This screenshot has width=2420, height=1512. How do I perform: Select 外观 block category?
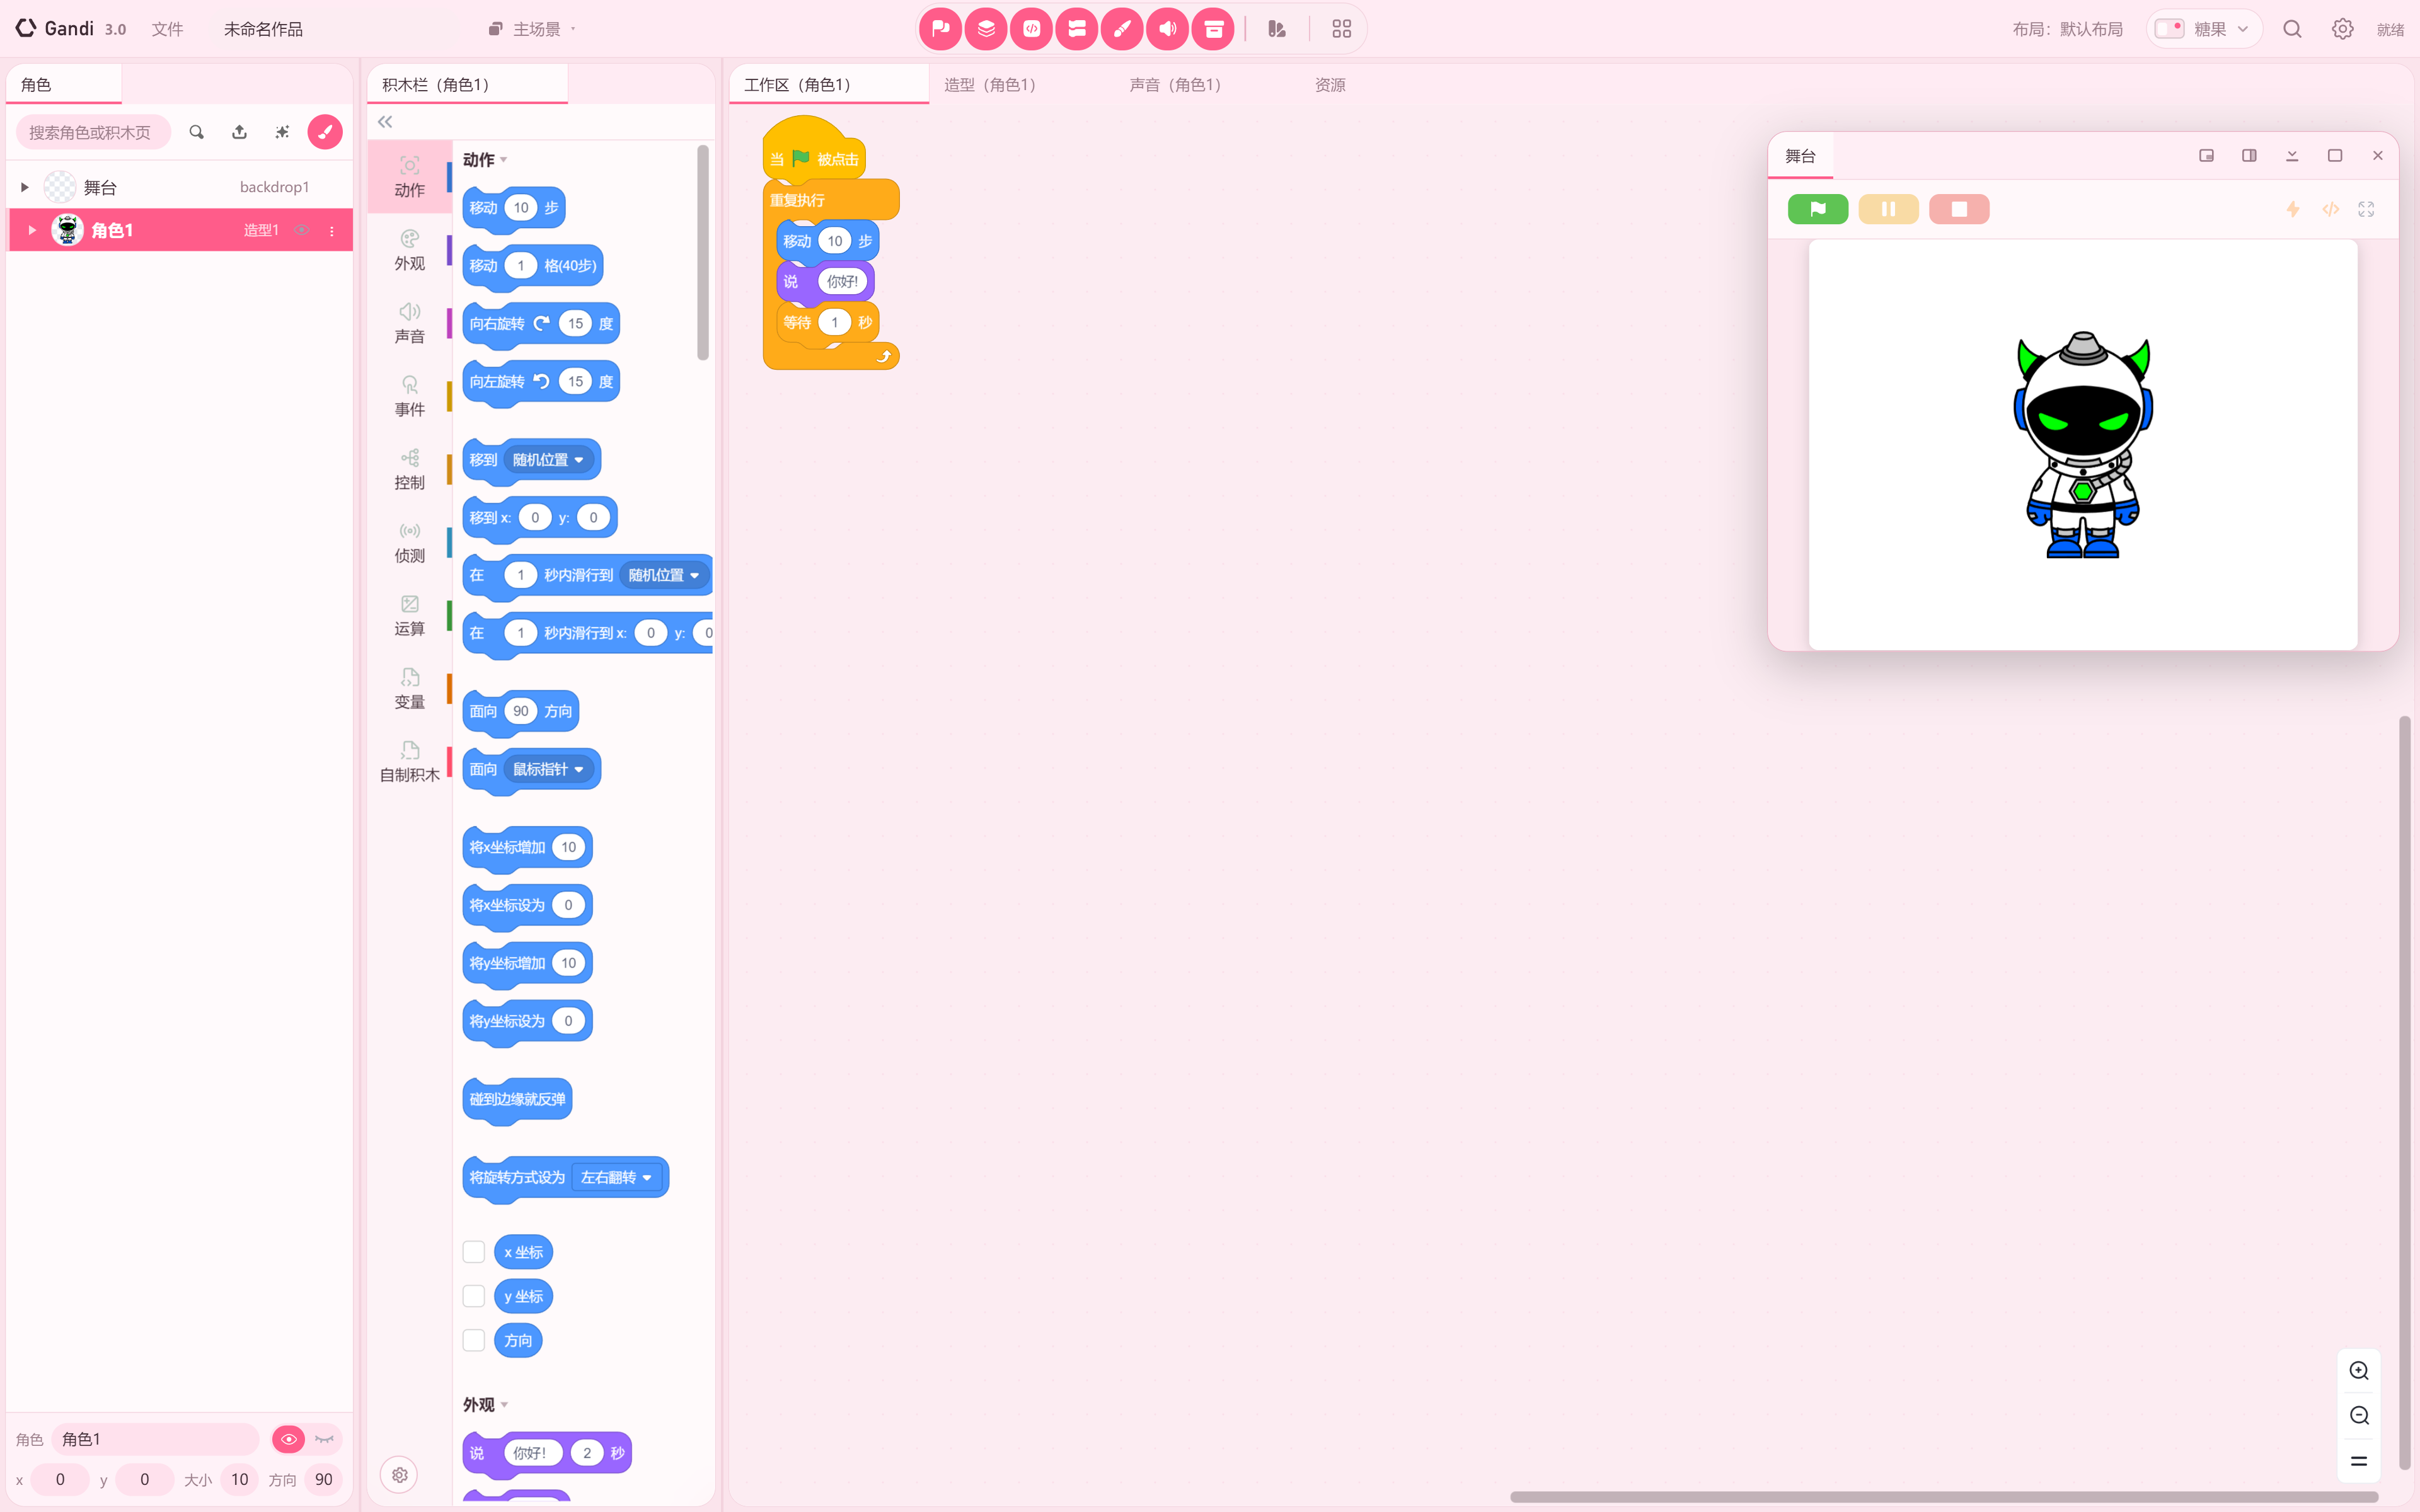click(x=409, y=250)
